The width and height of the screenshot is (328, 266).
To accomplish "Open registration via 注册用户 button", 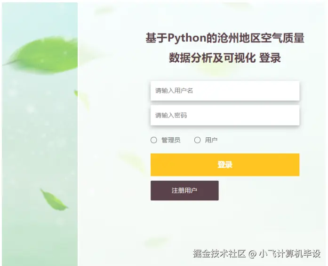I will [x=184, y=191].
